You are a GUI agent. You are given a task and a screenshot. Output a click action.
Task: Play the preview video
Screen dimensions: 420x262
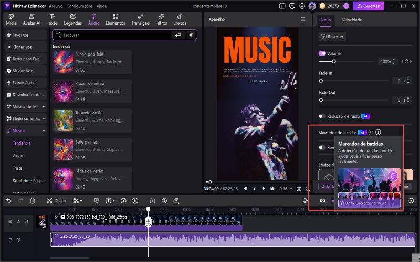[254, 189]
